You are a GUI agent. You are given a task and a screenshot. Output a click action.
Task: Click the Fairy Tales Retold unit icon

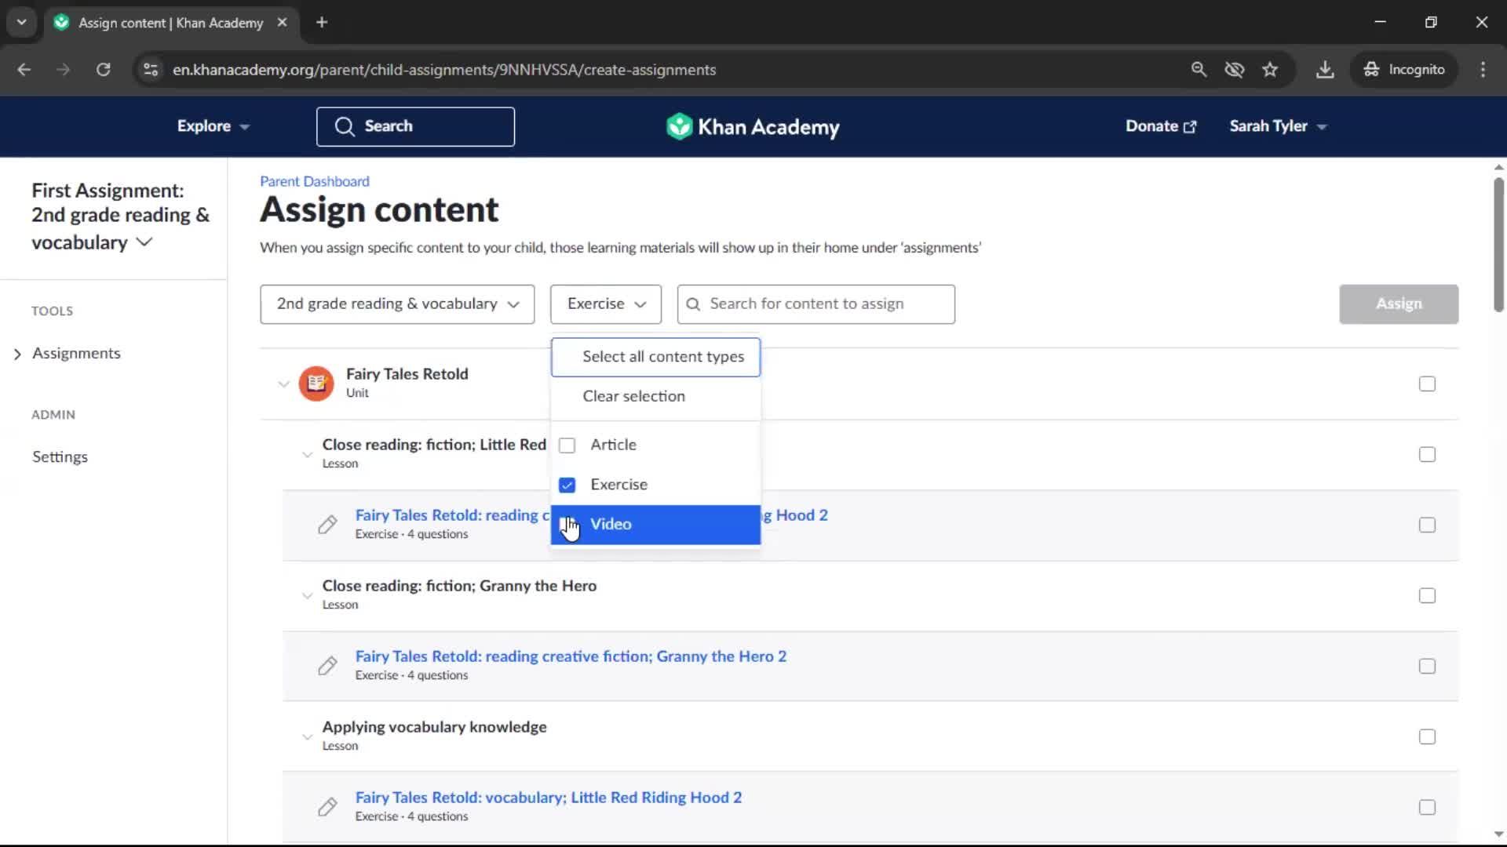(316, 384)
